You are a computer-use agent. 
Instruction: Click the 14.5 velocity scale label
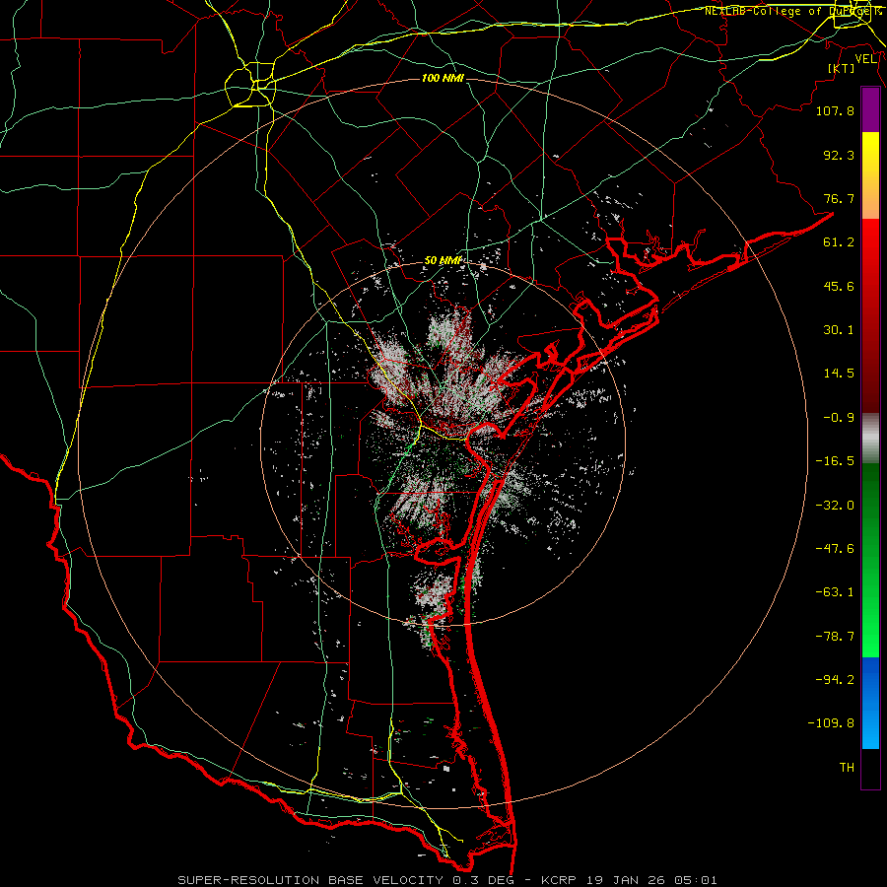point(839,374)
